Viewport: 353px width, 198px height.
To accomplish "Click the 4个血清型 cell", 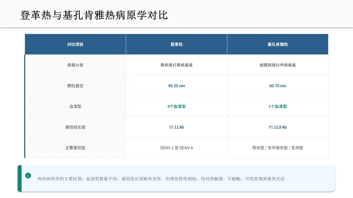I will click(176, 106).
